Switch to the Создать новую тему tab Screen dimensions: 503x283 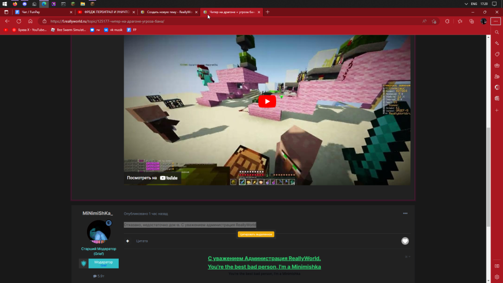169,12
